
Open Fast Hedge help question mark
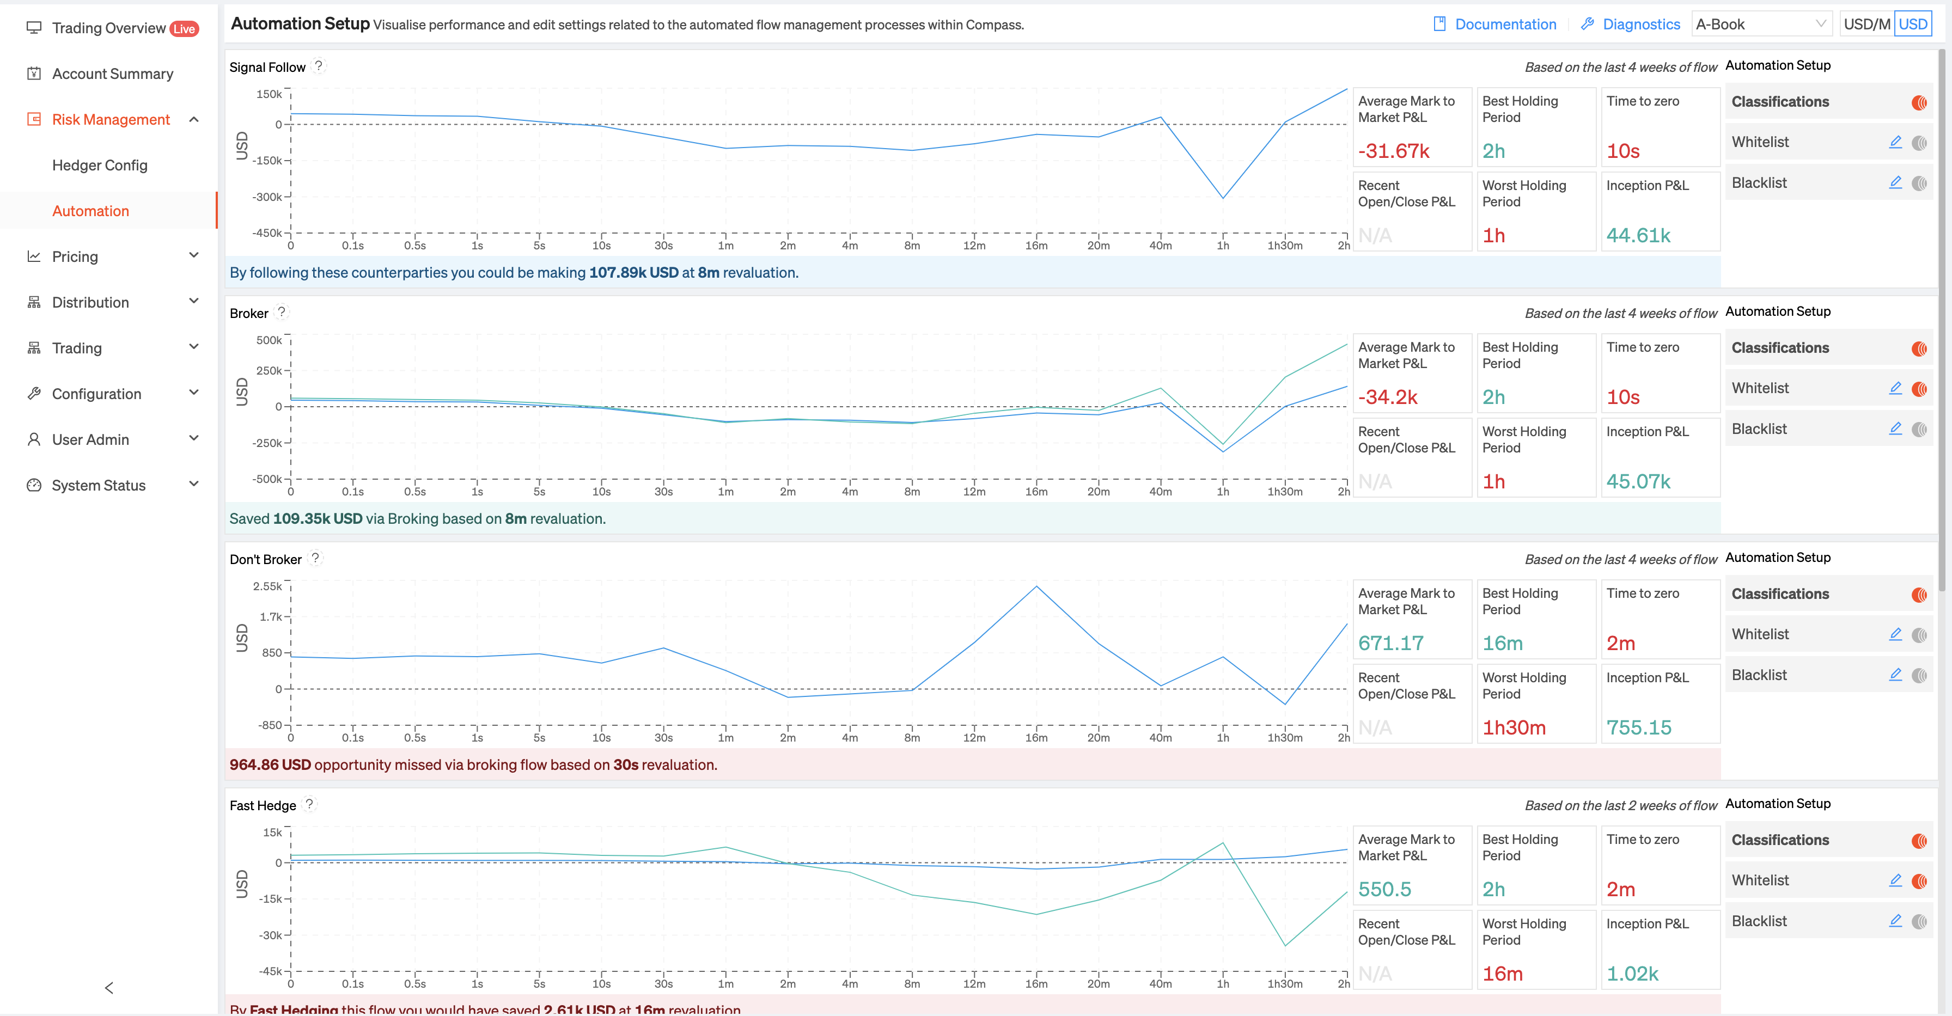point(309,805)
